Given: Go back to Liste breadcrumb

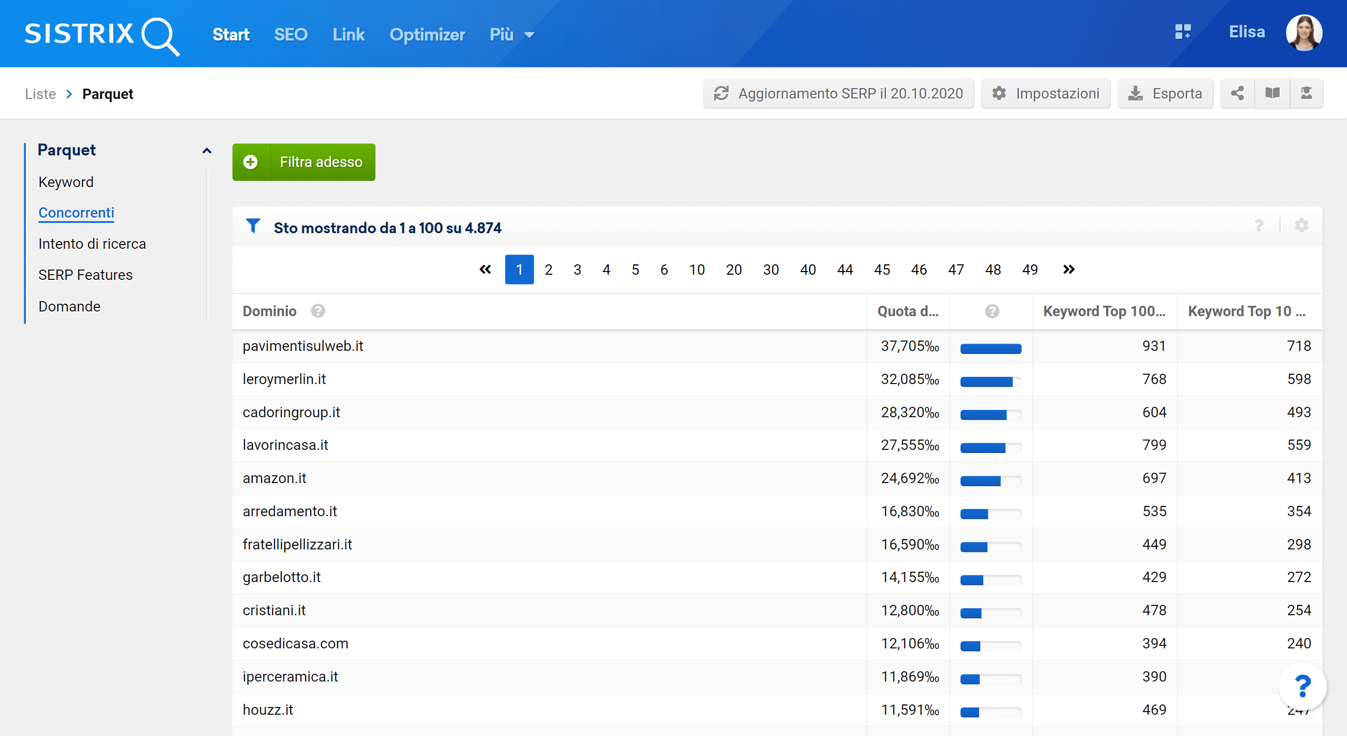Looking at the screenshot, I should point(40,94).
